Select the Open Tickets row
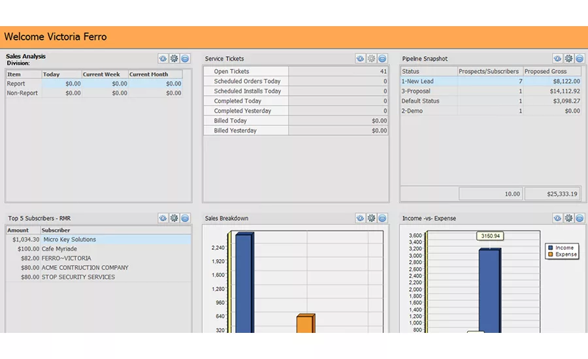Screen dimensions: 588x359 click(x=295, y=71)
